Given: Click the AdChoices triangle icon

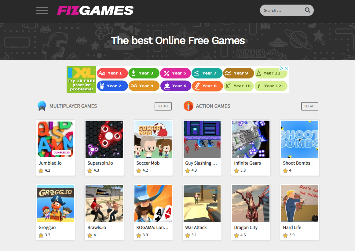Looking at the screenshot, I should tap(281, 68).
